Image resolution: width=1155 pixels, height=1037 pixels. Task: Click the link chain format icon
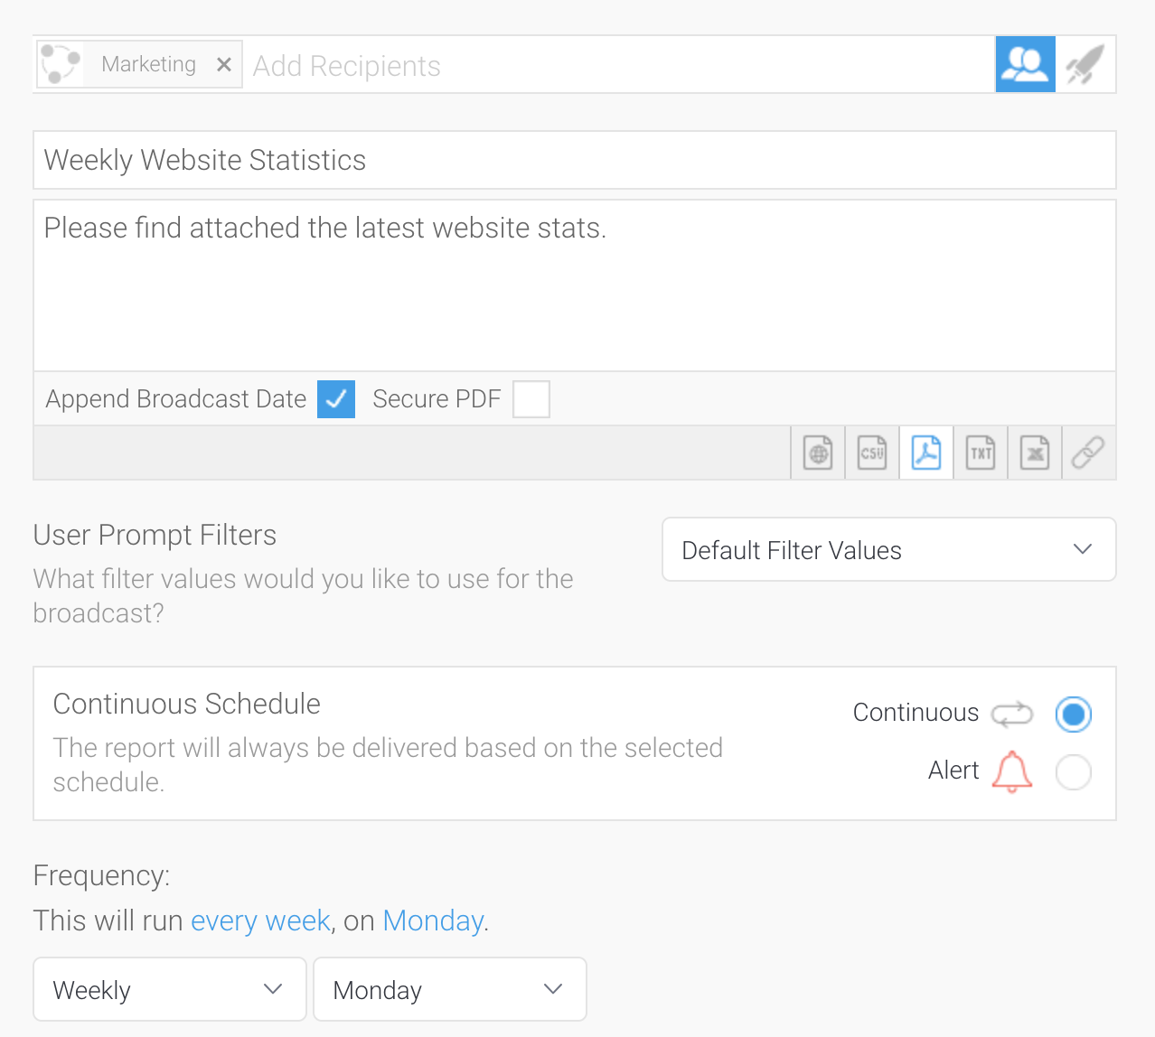click(1088, 453)
